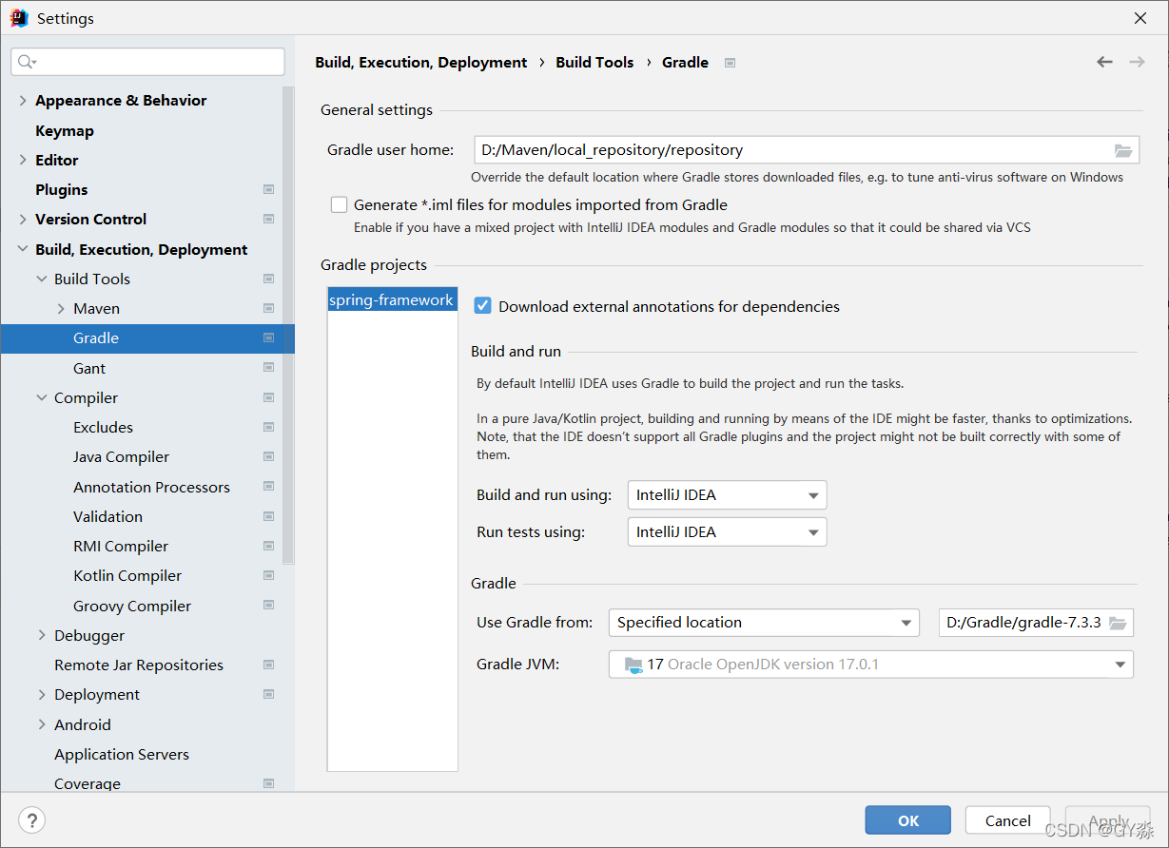
Task: Click the back arrow in settings header
Action: click(x=1104, y=62)
